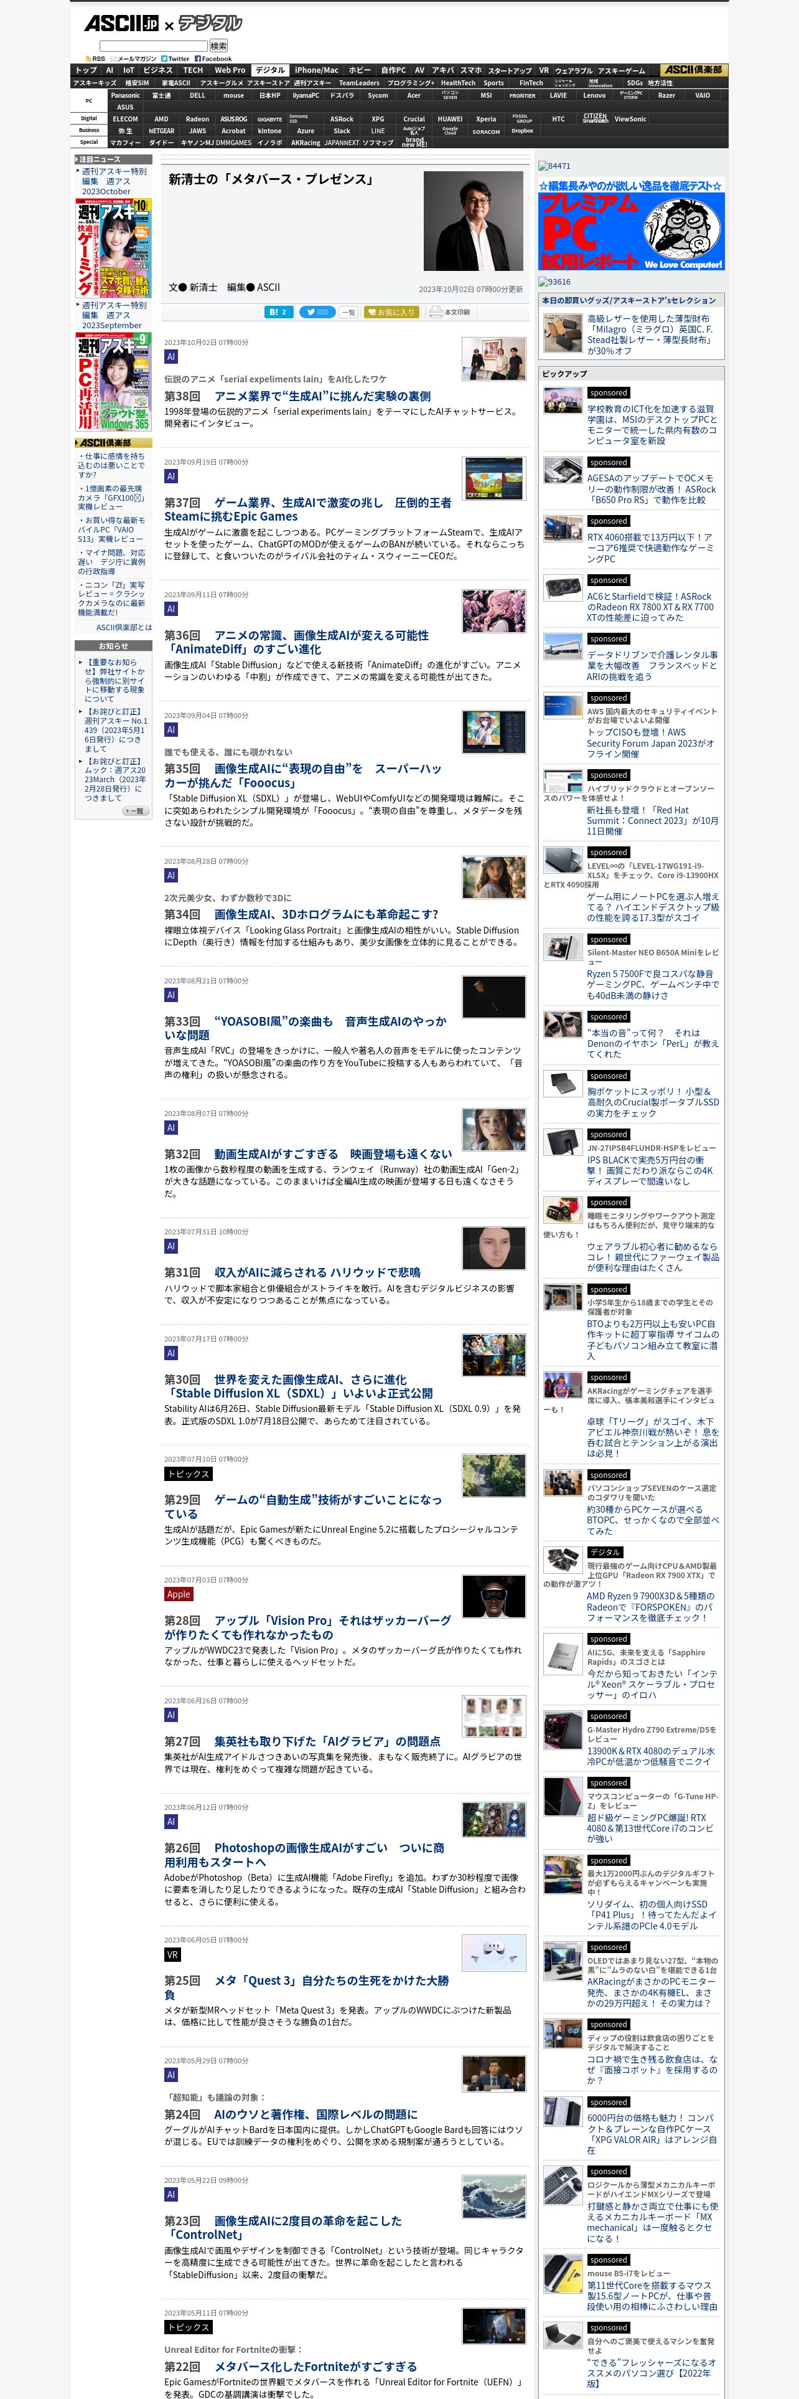799x2399 pixels.
Task: Click the Slack brand logo
Action: pyautogui.click(x=342, y=131)
